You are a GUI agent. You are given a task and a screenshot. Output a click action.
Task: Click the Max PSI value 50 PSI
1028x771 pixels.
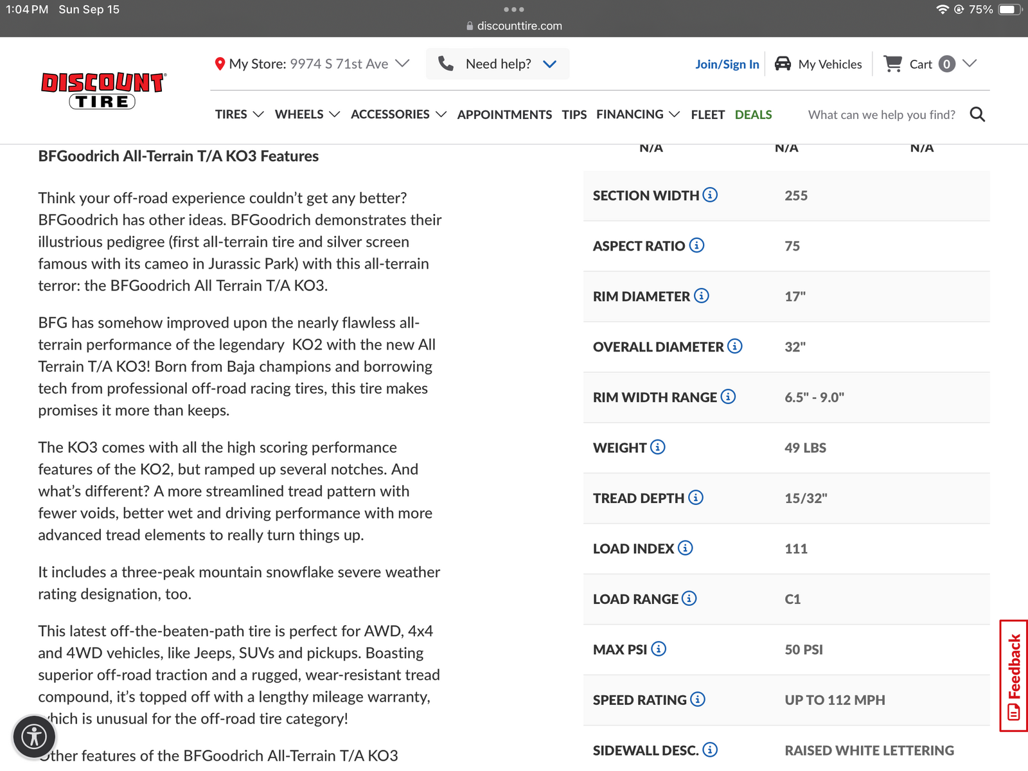[x=803, y=650]
